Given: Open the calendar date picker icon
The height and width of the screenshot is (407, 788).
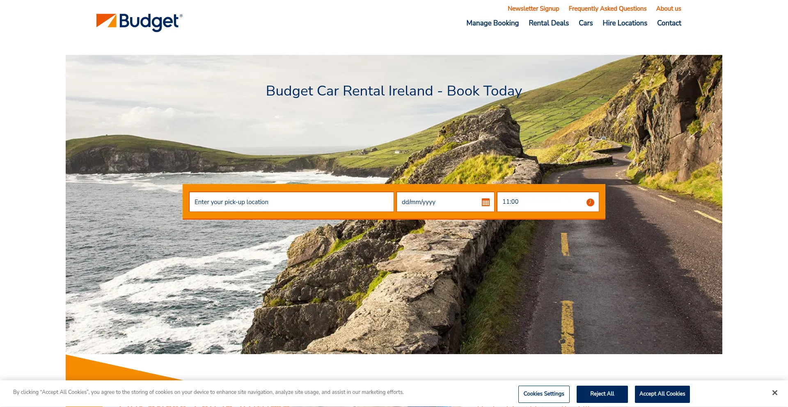Looking at the screenshot, I should (x=486, y=202).
